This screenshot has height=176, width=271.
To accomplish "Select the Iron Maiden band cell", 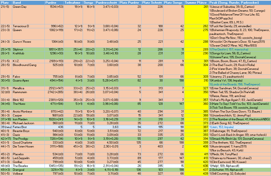I will (28, 119).
